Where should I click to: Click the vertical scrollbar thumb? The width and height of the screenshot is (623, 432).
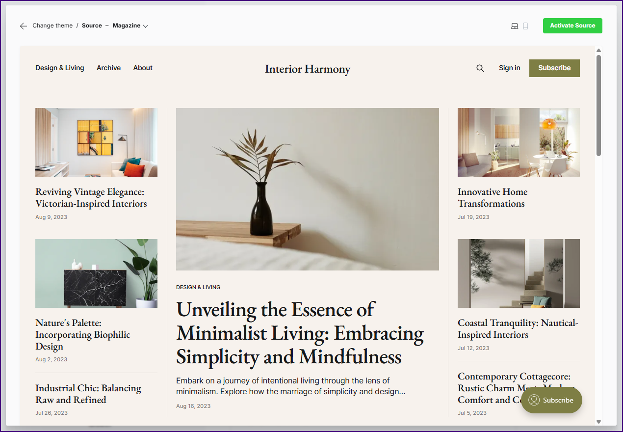tap(598, 106)
